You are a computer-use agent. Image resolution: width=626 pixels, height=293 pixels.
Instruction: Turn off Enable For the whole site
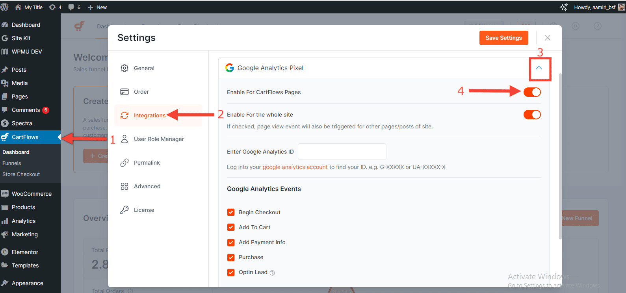click(x=532, y=115)
